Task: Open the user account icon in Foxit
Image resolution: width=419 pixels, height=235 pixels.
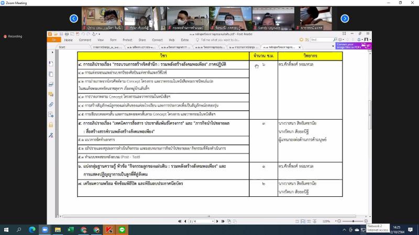Action: click(366, 40)
